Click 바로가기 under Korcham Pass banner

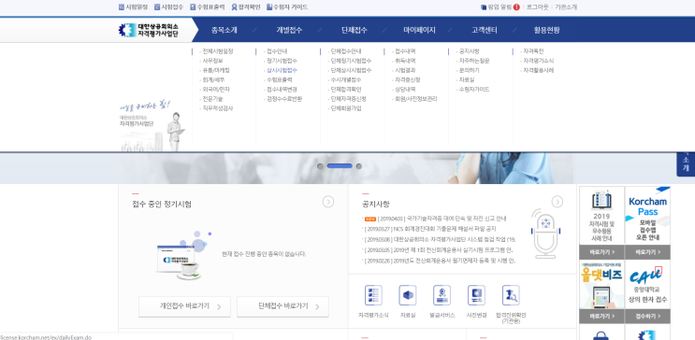647,252
